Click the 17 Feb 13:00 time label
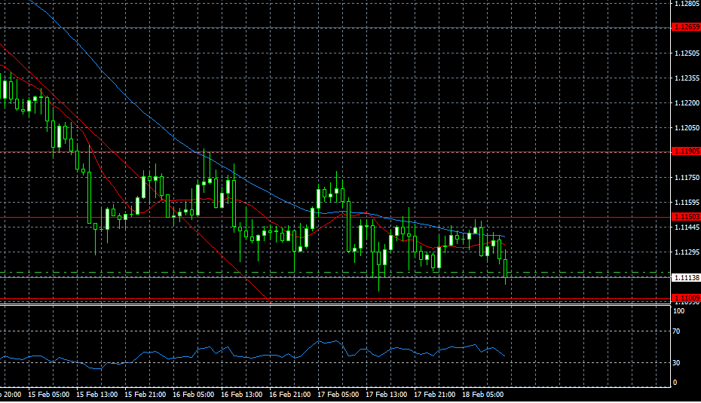The width and height of the screenshot is (701, 403). [x=387, y=395]
